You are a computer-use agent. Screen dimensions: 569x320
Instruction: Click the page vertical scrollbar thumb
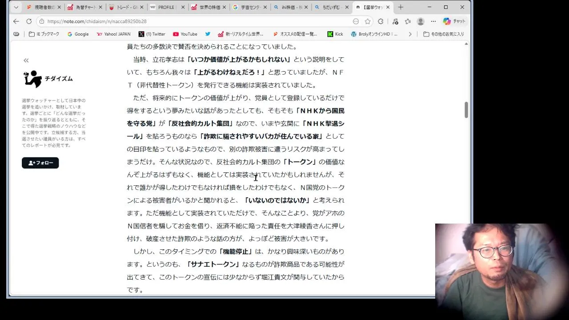466,110
